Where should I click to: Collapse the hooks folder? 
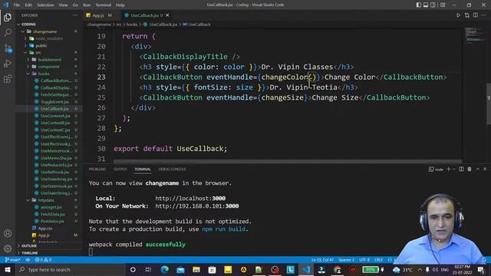(x=44, y=74)
